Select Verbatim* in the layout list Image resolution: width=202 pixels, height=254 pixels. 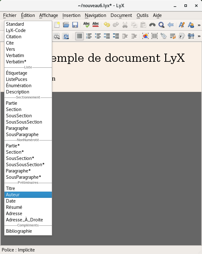[28, 62]
